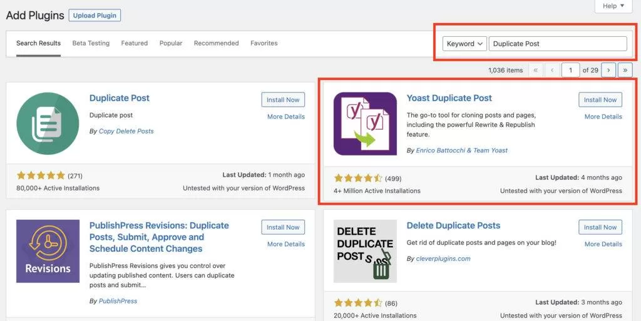This screenshot has height=321, width=641.
Task: Click the Duplicate Post five-star rating
Action: 41,175
